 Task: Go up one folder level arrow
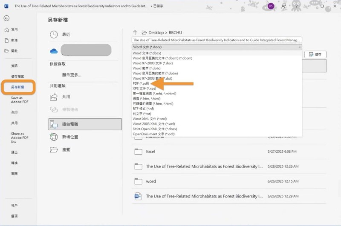135,33
